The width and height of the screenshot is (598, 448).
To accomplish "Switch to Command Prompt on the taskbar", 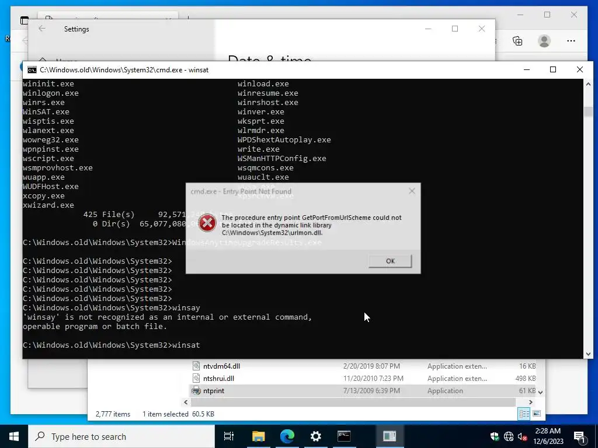I will click(344, 436).
